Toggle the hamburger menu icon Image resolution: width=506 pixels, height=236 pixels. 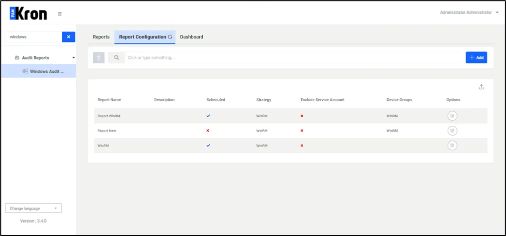click(x=60, y=14)
